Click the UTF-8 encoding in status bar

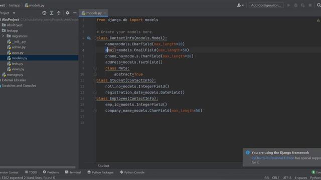(x=287, y=178)
